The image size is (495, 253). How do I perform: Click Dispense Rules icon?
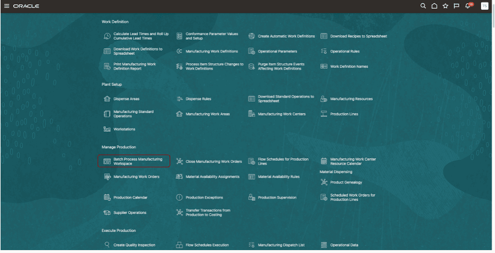coord(180,99)
